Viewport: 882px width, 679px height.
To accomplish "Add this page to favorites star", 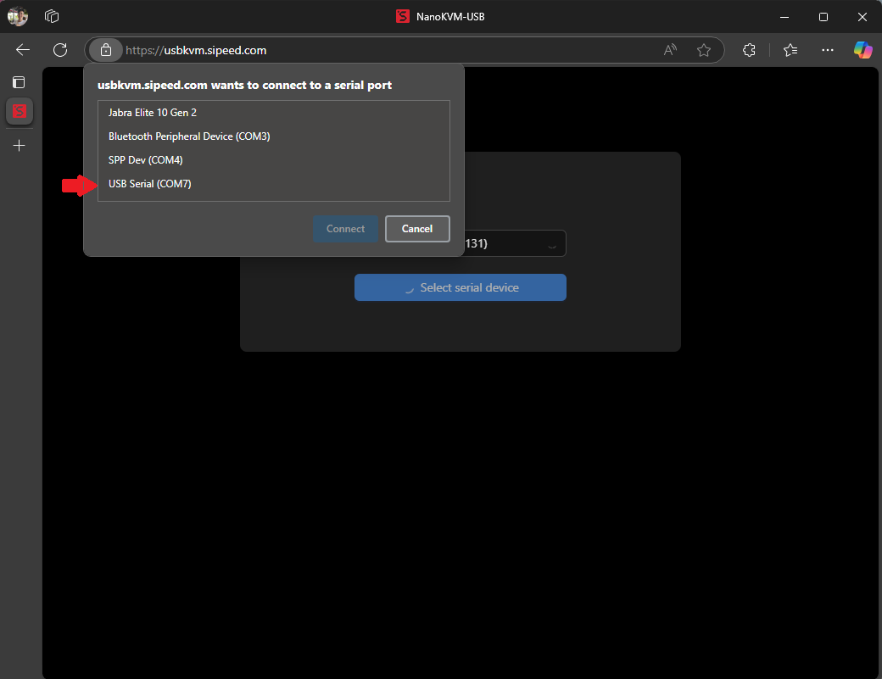I will coord(704,50).
